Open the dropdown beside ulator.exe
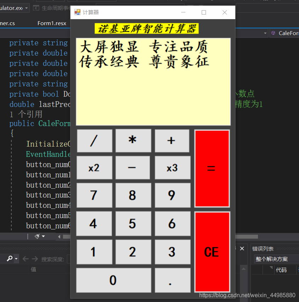This screenshot has height=302, width=299. (26, 8)
